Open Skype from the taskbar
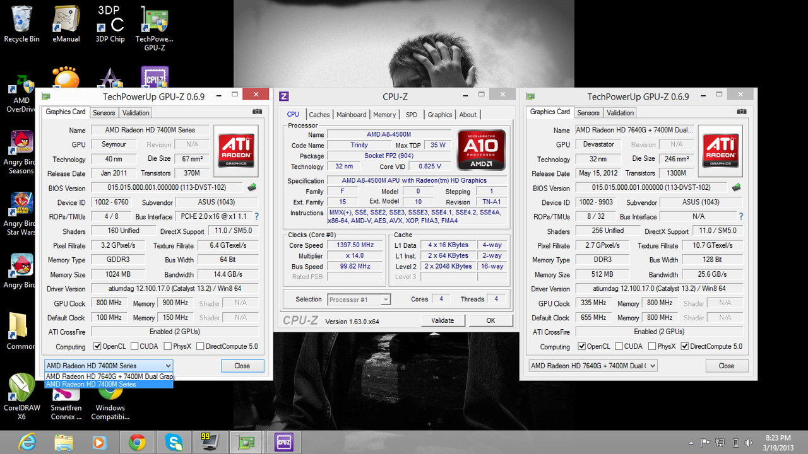 coord(174,442)
